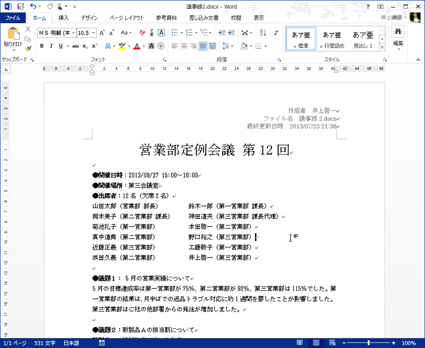Open the line spacing dropdown
The image size is (425, 348).
228,46
